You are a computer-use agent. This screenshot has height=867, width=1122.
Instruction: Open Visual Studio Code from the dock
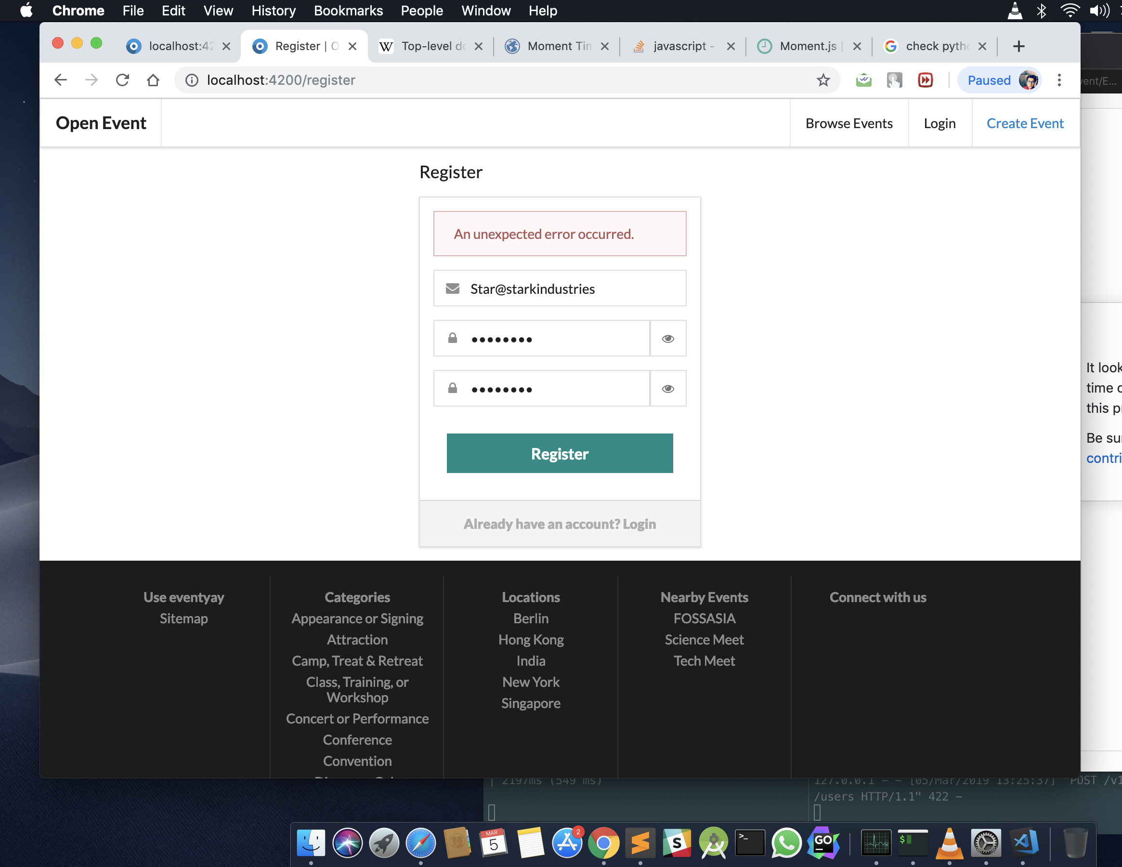(1023, 843)
